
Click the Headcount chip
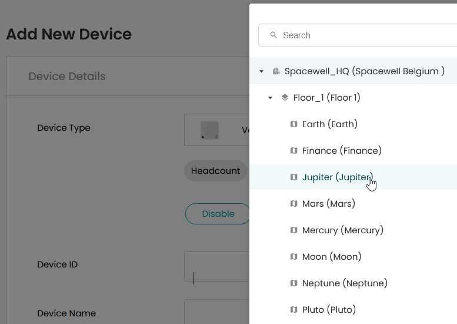pyautogui.click(x=215, y=171)
